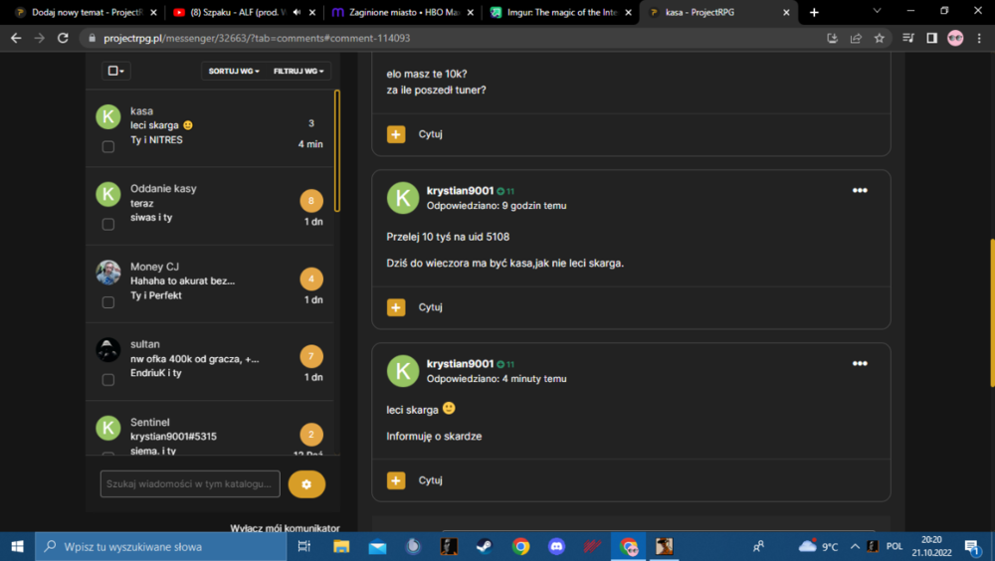Viewport: 995px width, 561px height.
Task: Tick the checkbox for 'Oddanie kasy' conversation
Action: (x=108, y=224)
